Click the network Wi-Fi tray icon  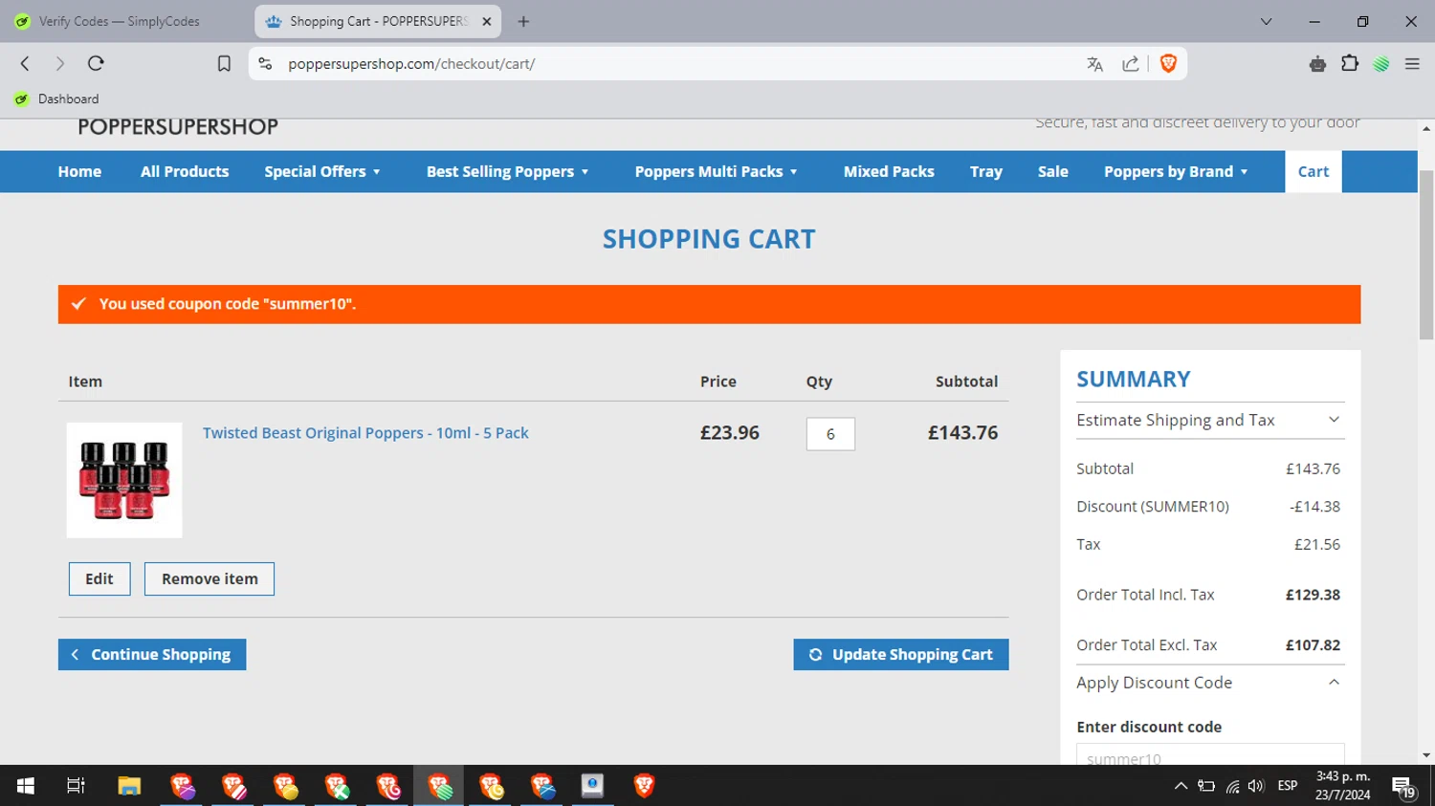click(x=1232, y=786)
